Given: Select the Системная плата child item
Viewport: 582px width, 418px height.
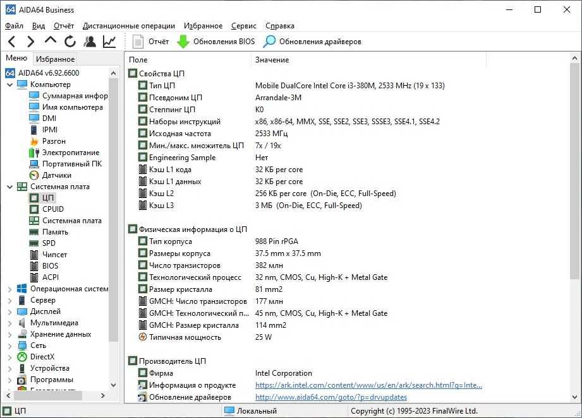Looking at the screenshot, I should click(x=65, y=221).
